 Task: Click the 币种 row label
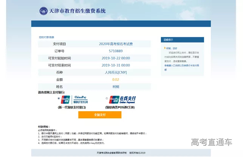(59, 72)
